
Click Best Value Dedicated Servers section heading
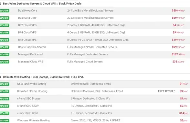click(x=42, y=4)
